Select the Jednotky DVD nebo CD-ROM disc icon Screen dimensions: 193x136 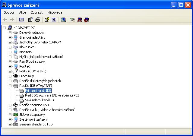16,42
